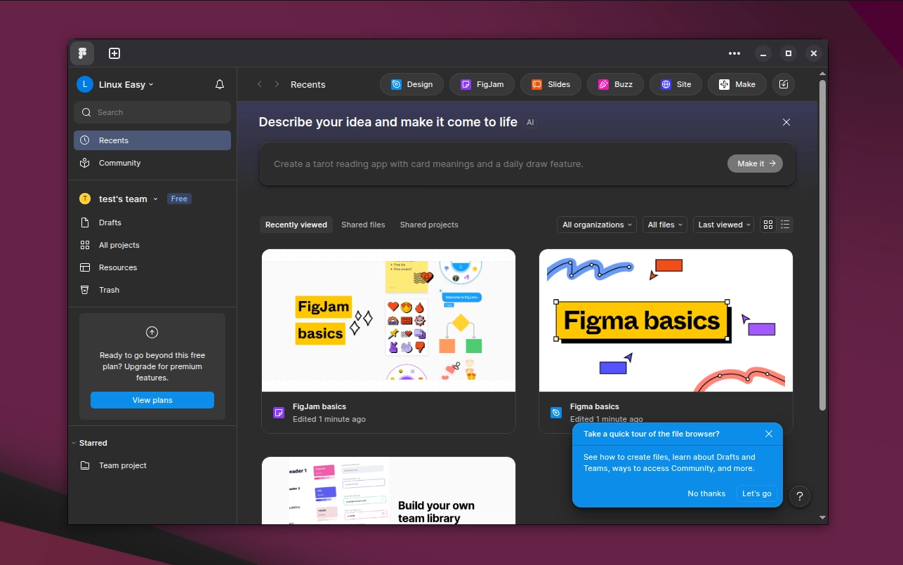Open the help menu
The image size is (903, 565).
(799, 496)
